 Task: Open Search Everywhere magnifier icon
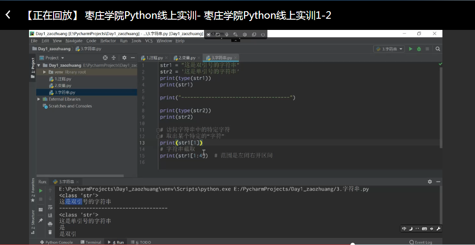[437, 49]
